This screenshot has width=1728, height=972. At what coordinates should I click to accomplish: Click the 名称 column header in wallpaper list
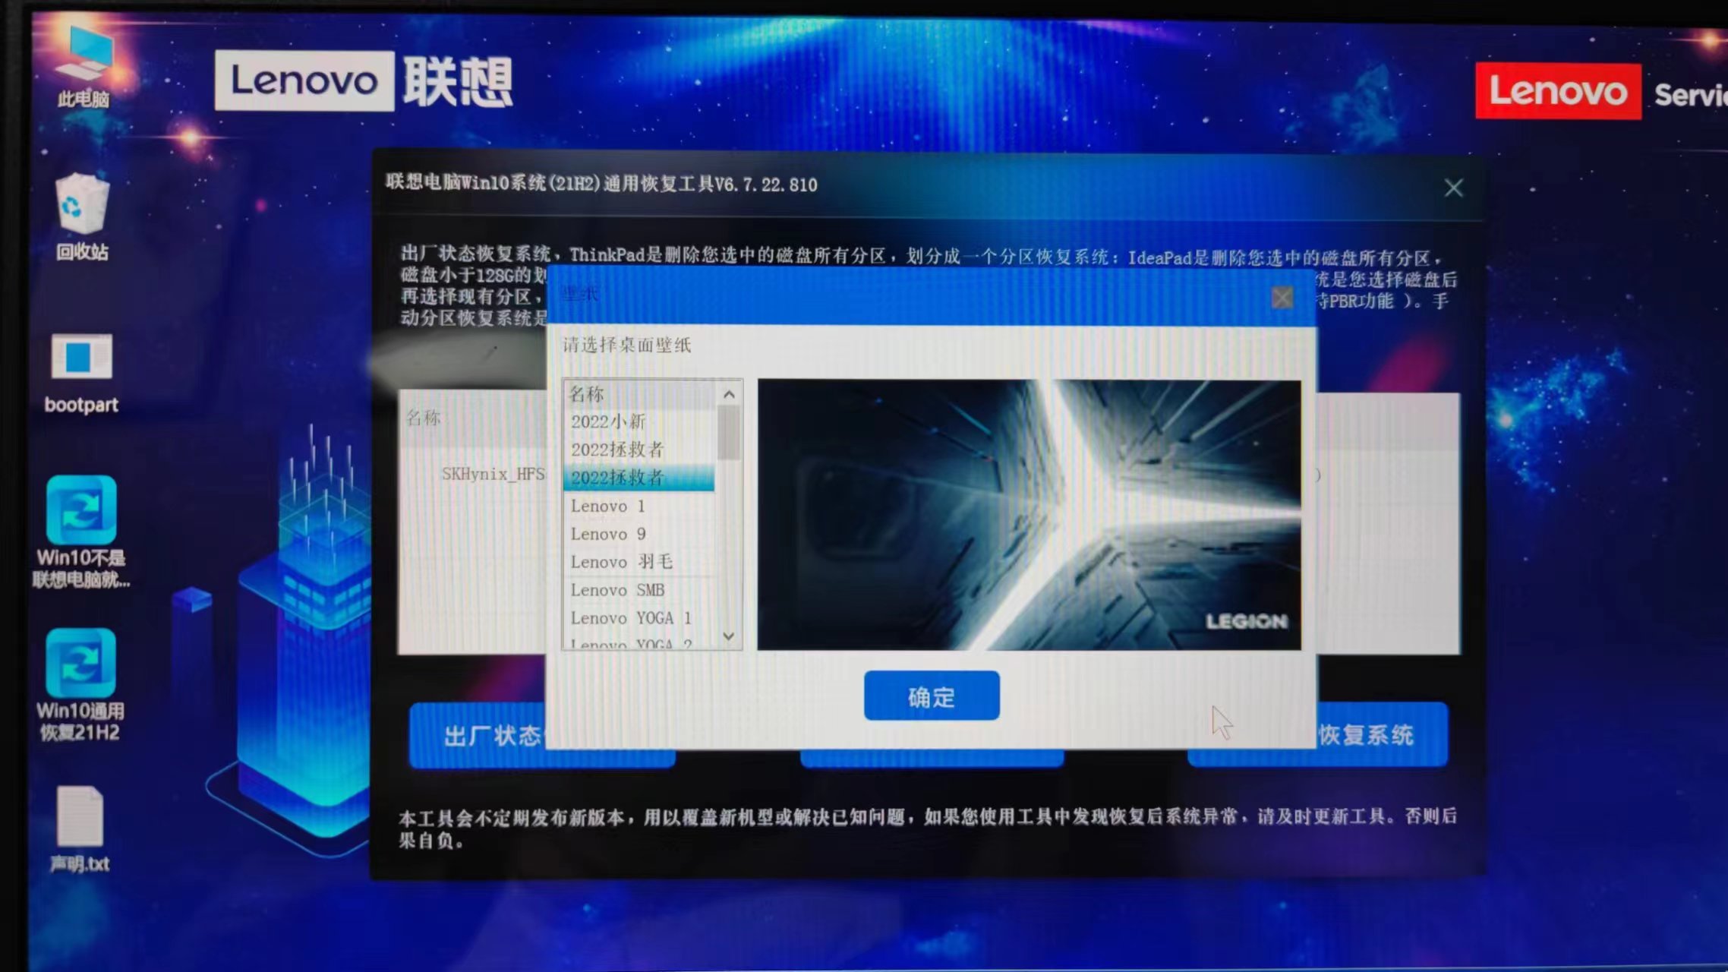tap(639, 394)
